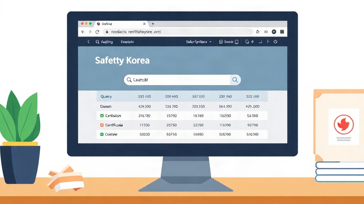364x204 pixels.
Task: Click the green square in the bottom table row
Action: pos(102,134)
